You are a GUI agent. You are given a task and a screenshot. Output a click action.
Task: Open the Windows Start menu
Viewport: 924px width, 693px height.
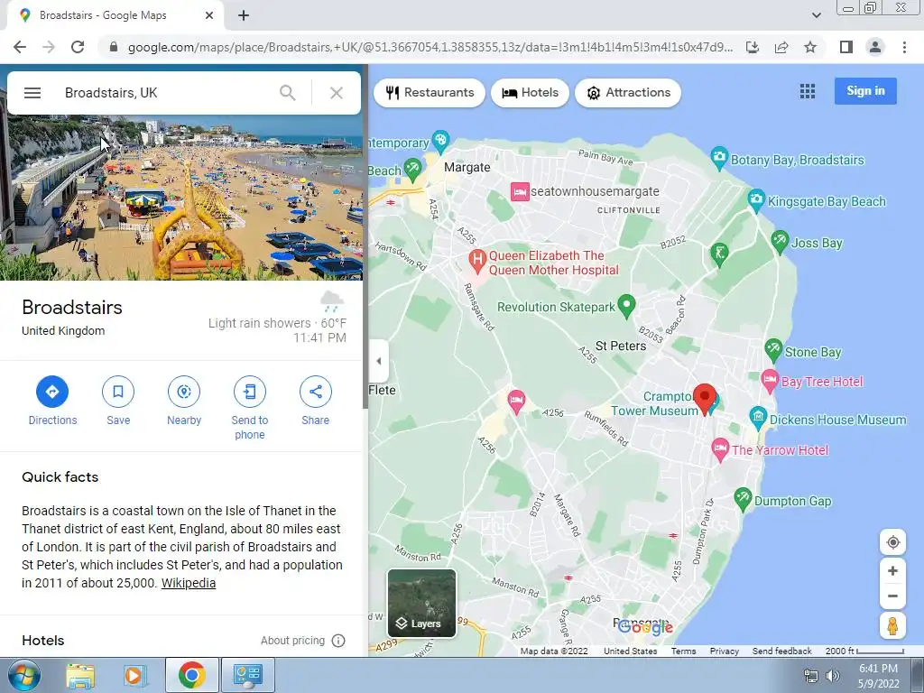point(24,675)
